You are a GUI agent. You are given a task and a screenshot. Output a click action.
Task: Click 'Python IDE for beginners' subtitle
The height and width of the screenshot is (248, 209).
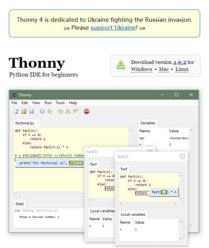[x=43, y=74]
